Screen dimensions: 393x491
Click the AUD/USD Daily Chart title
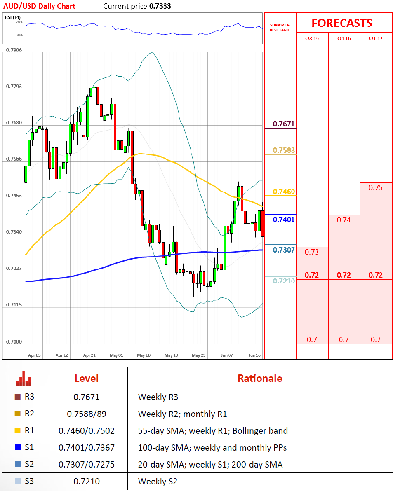click(40, 6)
